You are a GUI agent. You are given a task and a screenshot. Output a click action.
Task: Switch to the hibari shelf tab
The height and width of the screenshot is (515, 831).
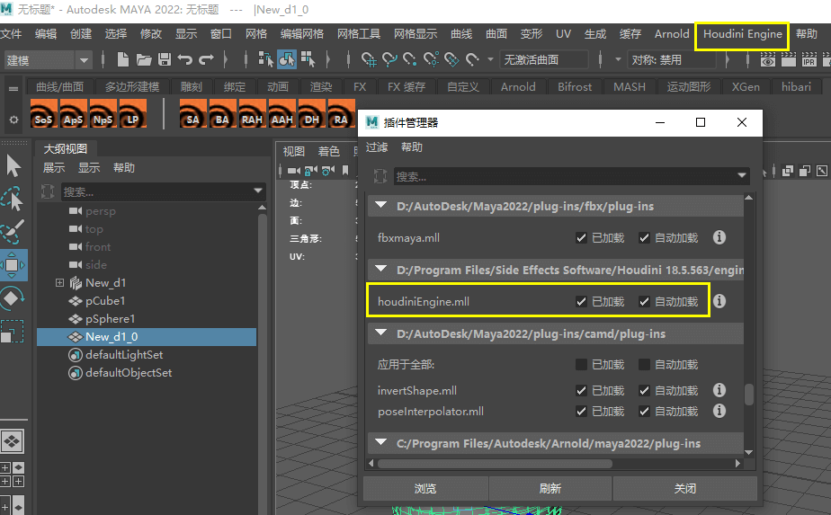coord(796,87)
